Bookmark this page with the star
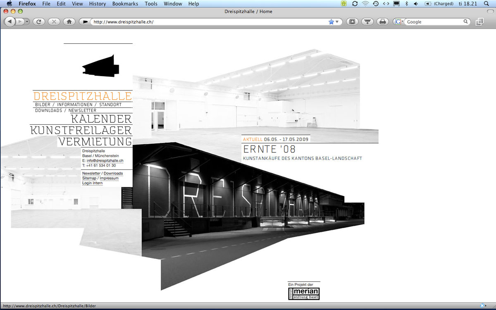Image resolution: width=496 pixels, height=310 pixels. pyautogui.click(x=331, y=22)
